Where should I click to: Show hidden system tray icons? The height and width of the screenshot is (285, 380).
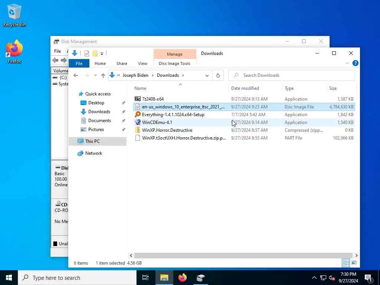point(314,278)
